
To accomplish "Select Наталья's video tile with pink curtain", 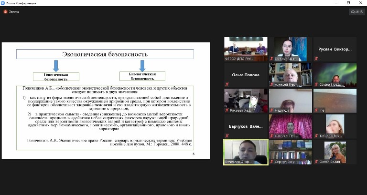I will coord(290,125).
